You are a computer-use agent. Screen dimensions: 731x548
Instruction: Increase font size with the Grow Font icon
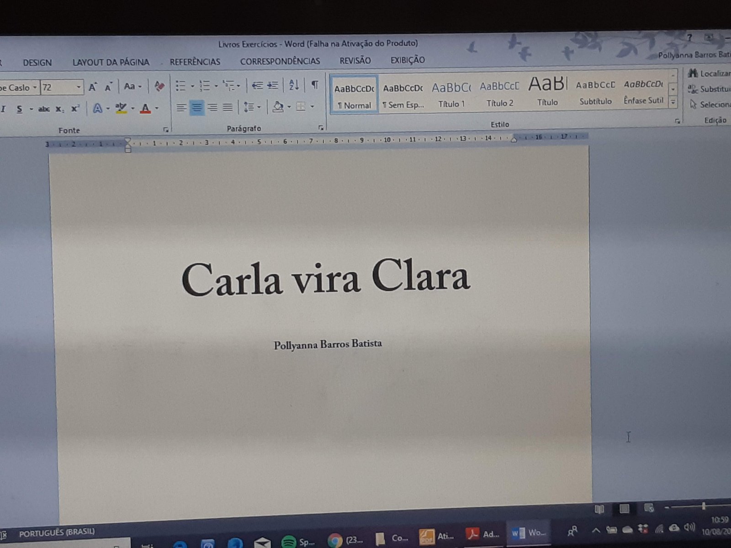click(x=93, y=87)
